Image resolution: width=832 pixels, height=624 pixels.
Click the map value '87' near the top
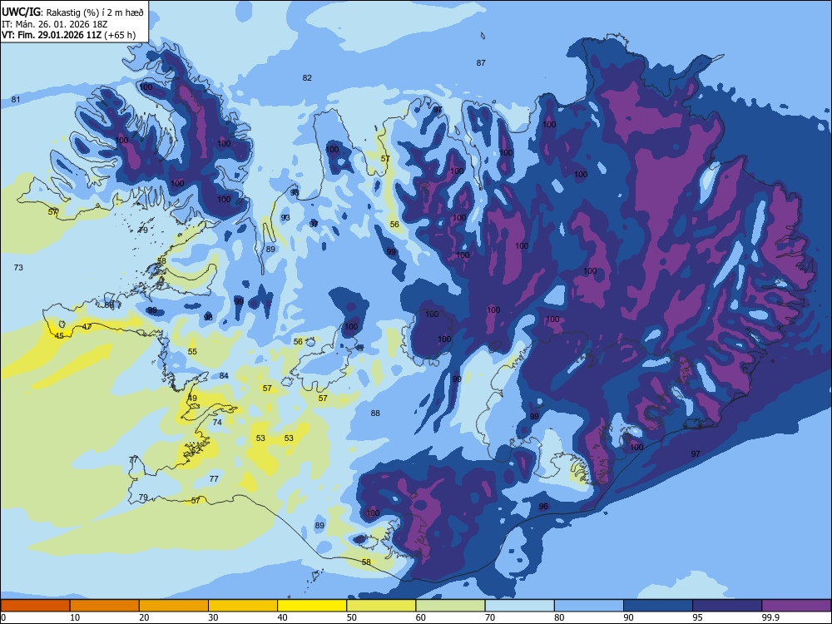point(481,62)
